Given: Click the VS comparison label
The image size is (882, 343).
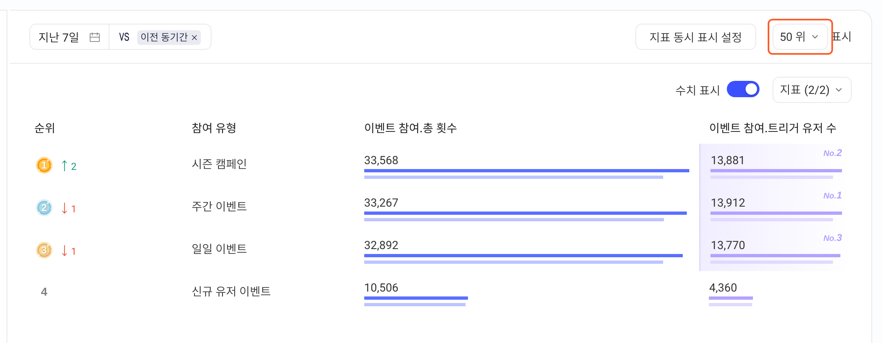Looking at the screenshot, I should 124,37.
